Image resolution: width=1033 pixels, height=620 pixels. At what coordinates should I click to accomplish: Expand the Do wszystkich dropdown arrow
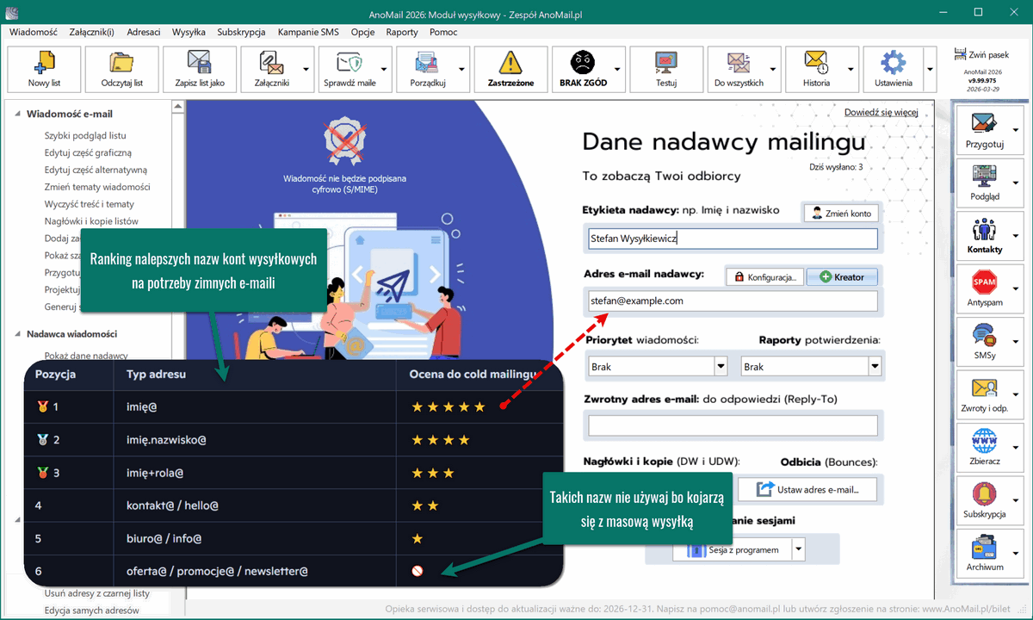click(773, 69)
